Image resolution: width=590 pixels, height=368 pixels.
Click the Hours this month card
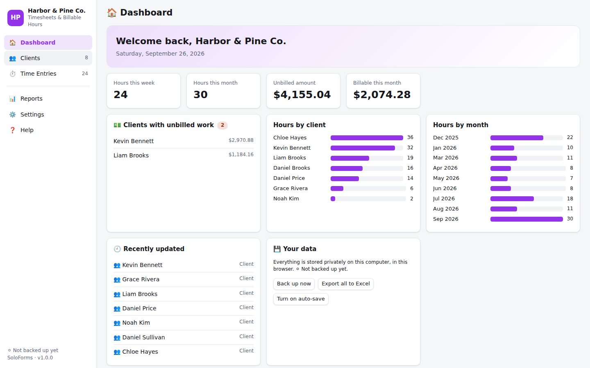coord(223,91)
